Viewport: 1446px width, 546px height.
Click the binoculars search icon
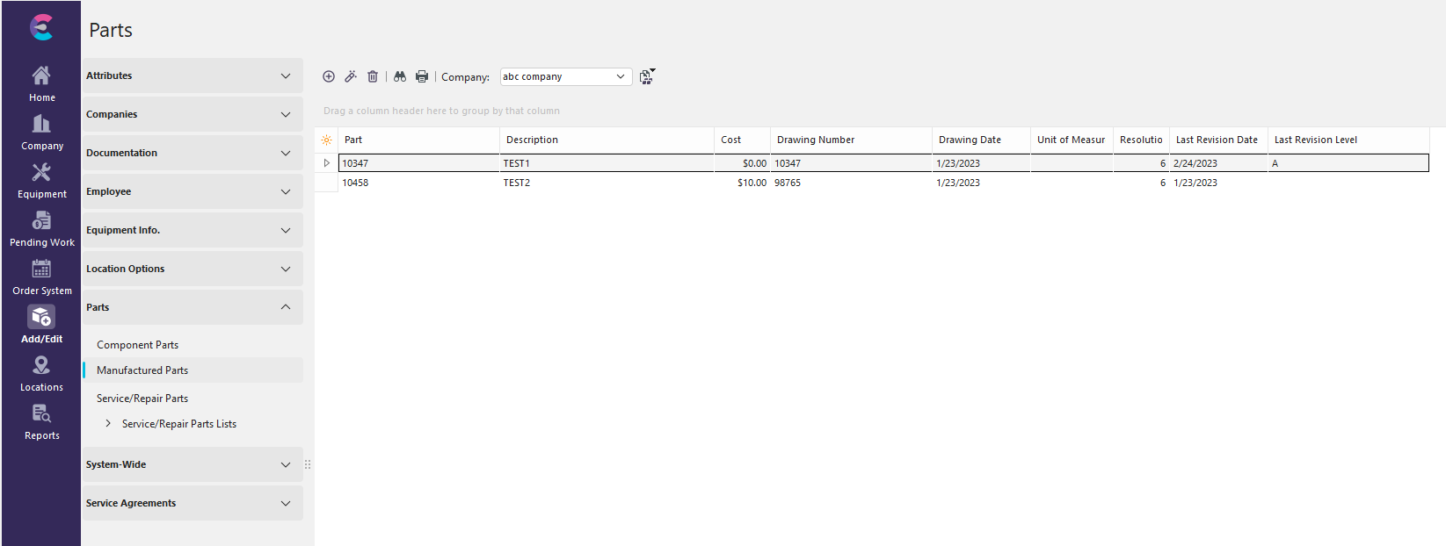(400, 76)
